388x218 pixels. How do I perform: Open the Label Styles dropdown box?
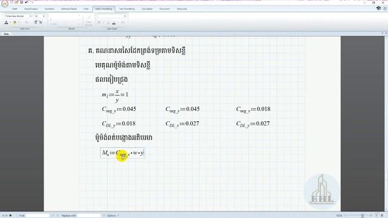112,16
